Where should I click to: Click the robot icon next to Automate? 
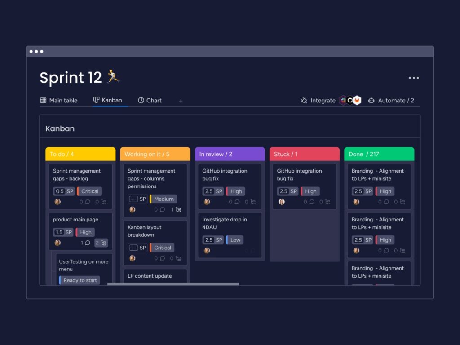(372, 100)
